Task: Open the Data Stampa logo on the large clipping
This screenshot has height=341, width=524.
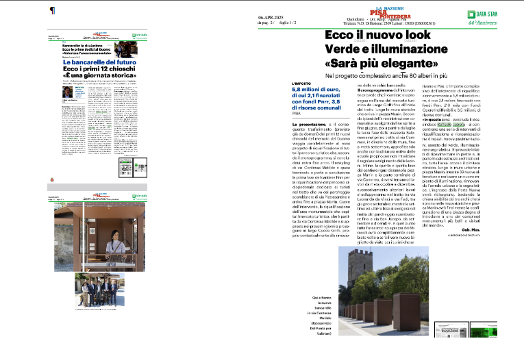Action: [x=482, y=14]
